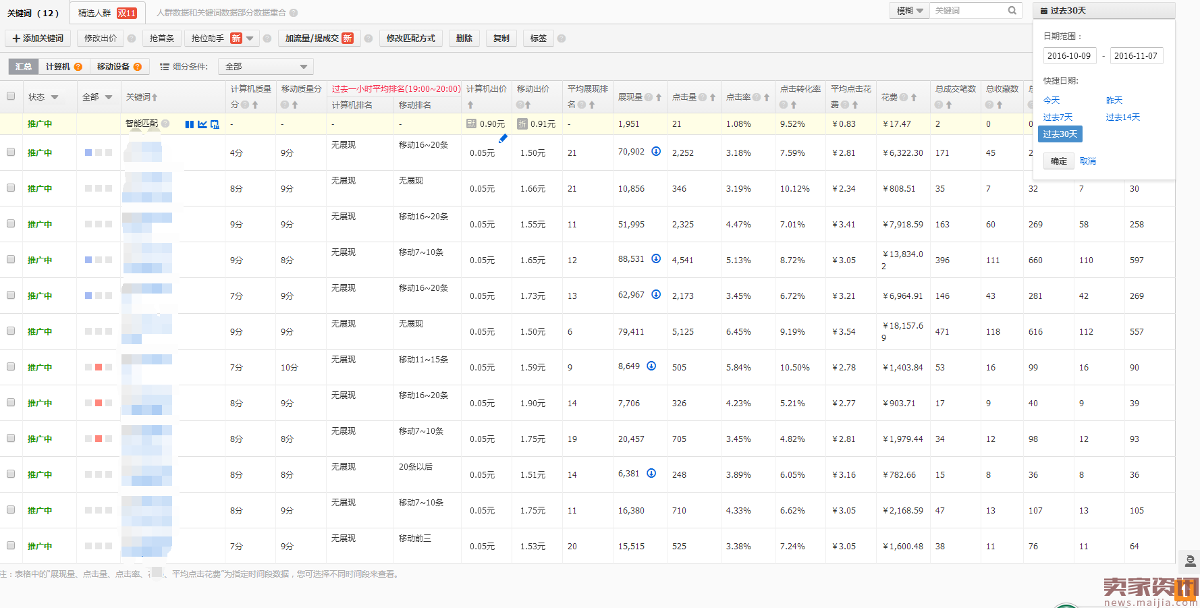Click blue arrow icon beside 88,531 impressions
This screenshot has width=1200, height=608.
tap(656, 258)
